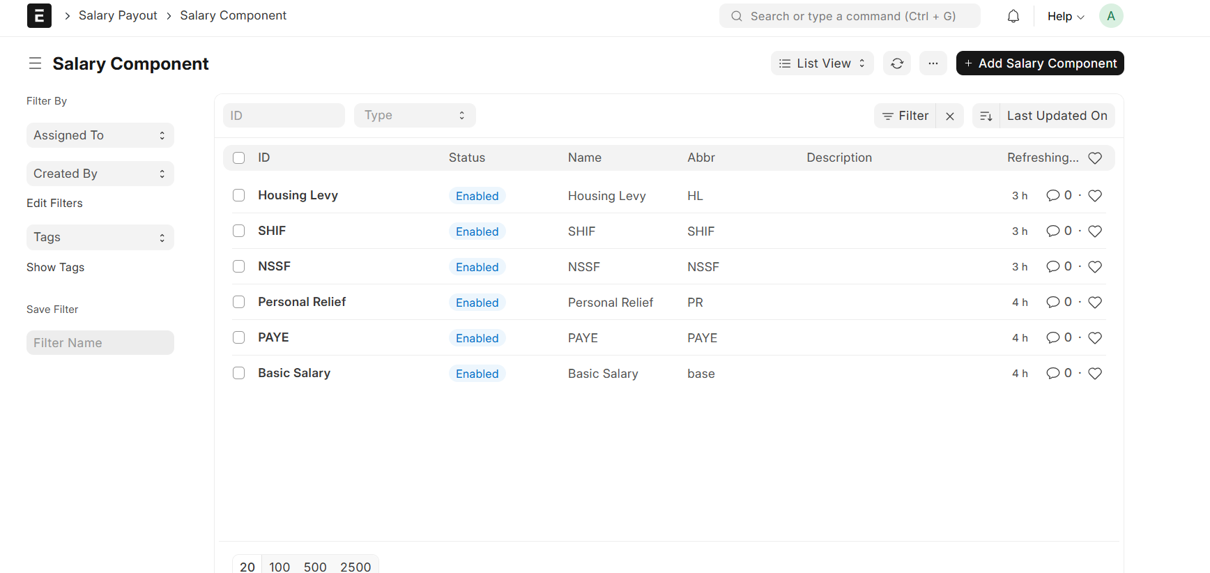Open the Last Updated On sort dropdown
The image size is (1210, 573).
1057,116
